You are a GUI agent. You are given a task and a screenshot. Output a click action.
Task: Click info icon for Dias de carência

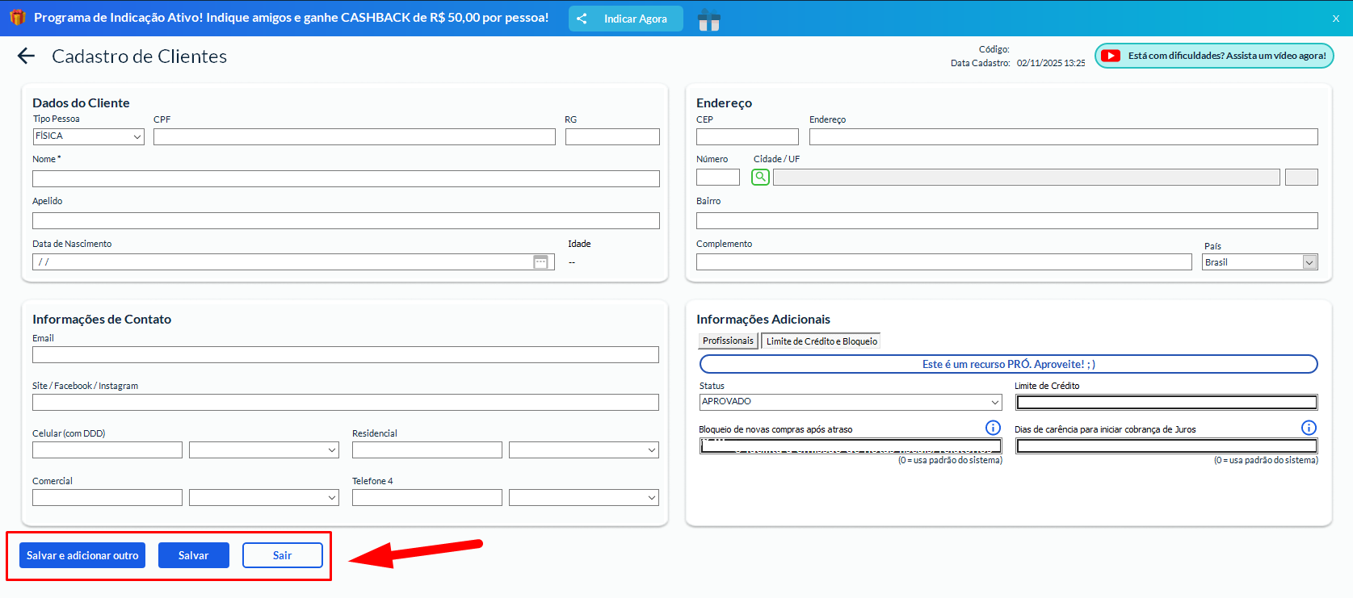coord(1309,428)
